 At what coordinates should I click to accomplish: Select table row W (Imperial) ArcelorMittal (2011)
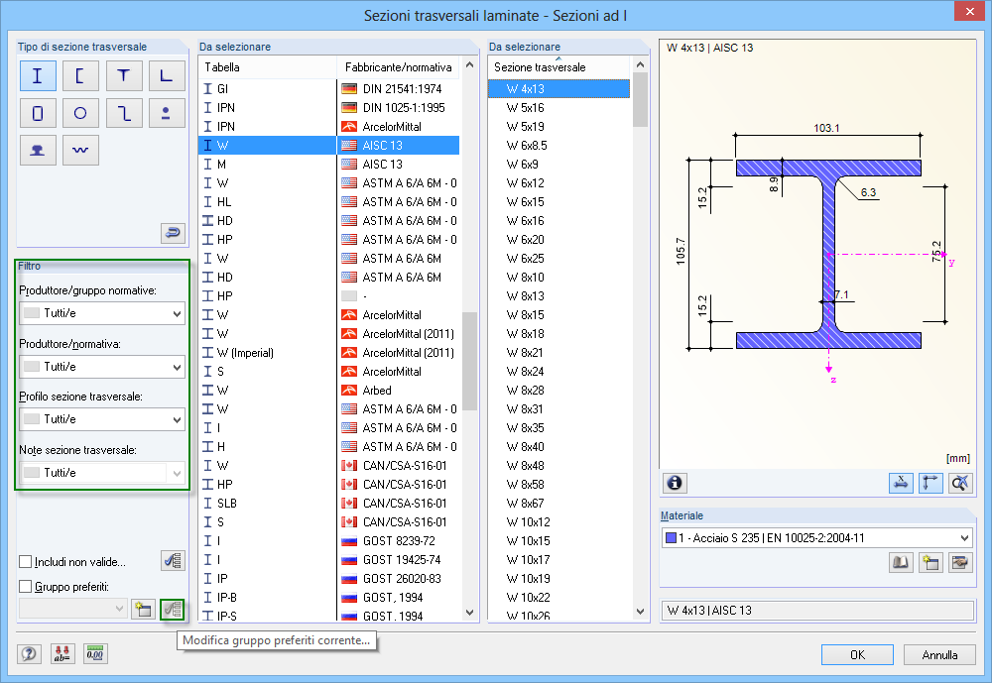pos(329,352)
